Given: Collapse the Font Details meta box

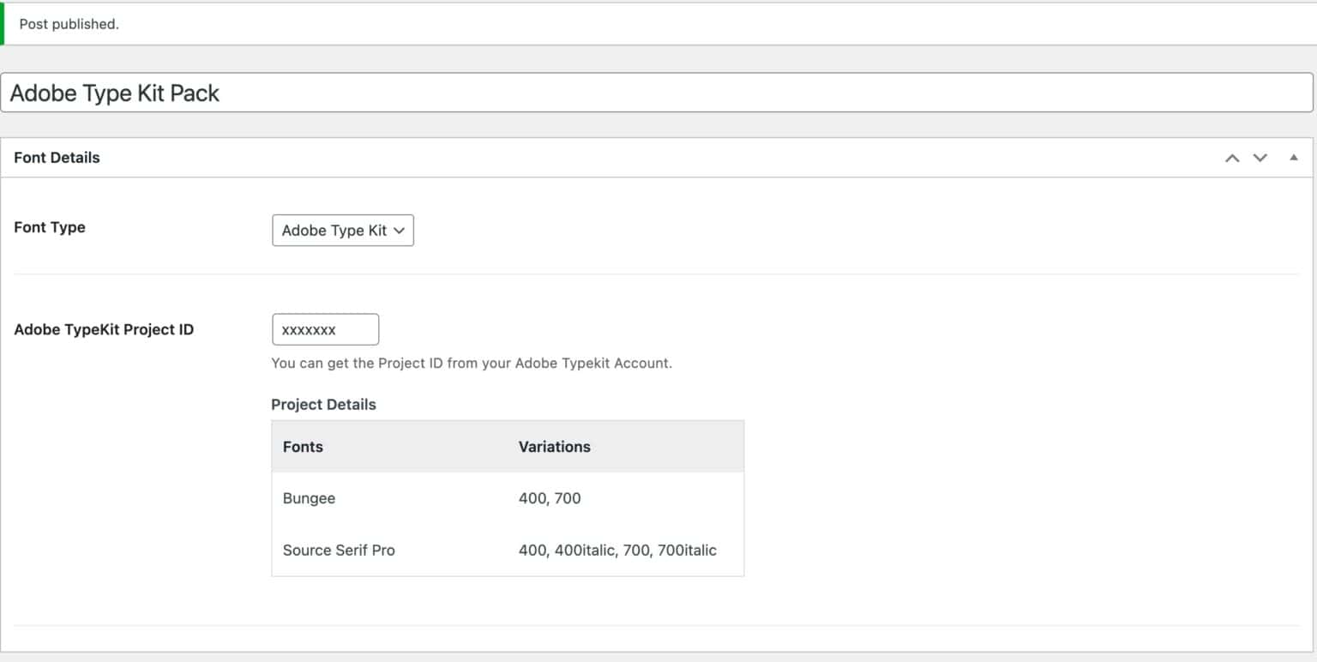Looking at the screenshot, I should pyautogui.click(x=1293, y=158).
